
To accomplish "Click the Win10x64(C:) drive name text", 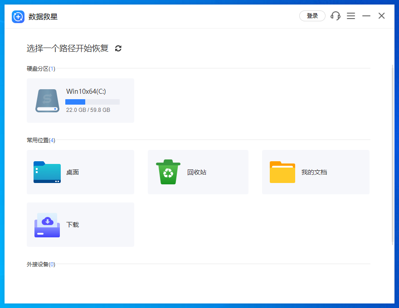I will [86, 91].
